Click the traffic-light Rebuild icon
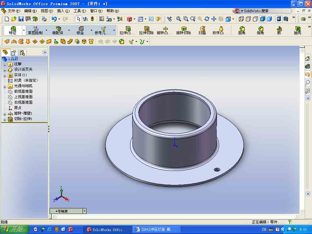 point(92,19)
